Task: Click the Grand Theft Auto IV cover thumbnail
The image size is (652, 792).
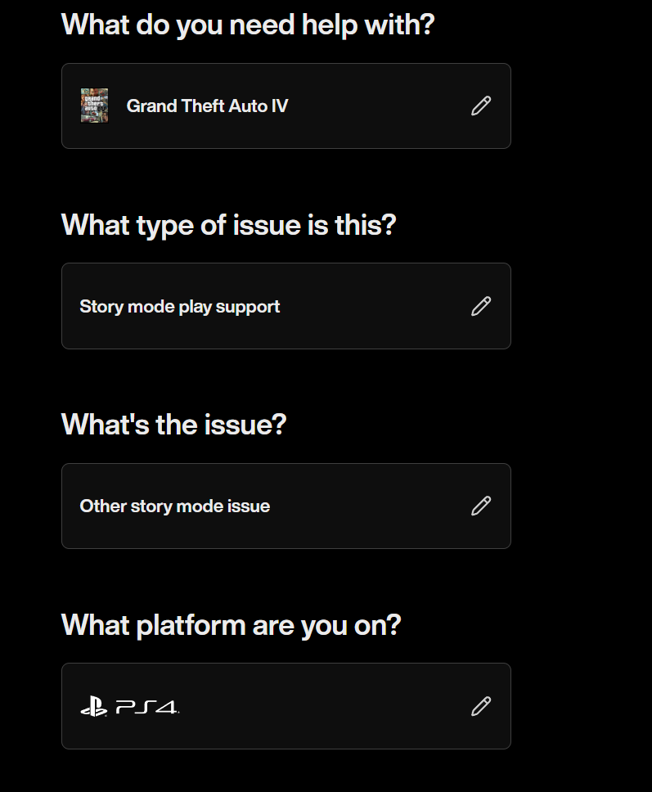Action: pos(94,106)
